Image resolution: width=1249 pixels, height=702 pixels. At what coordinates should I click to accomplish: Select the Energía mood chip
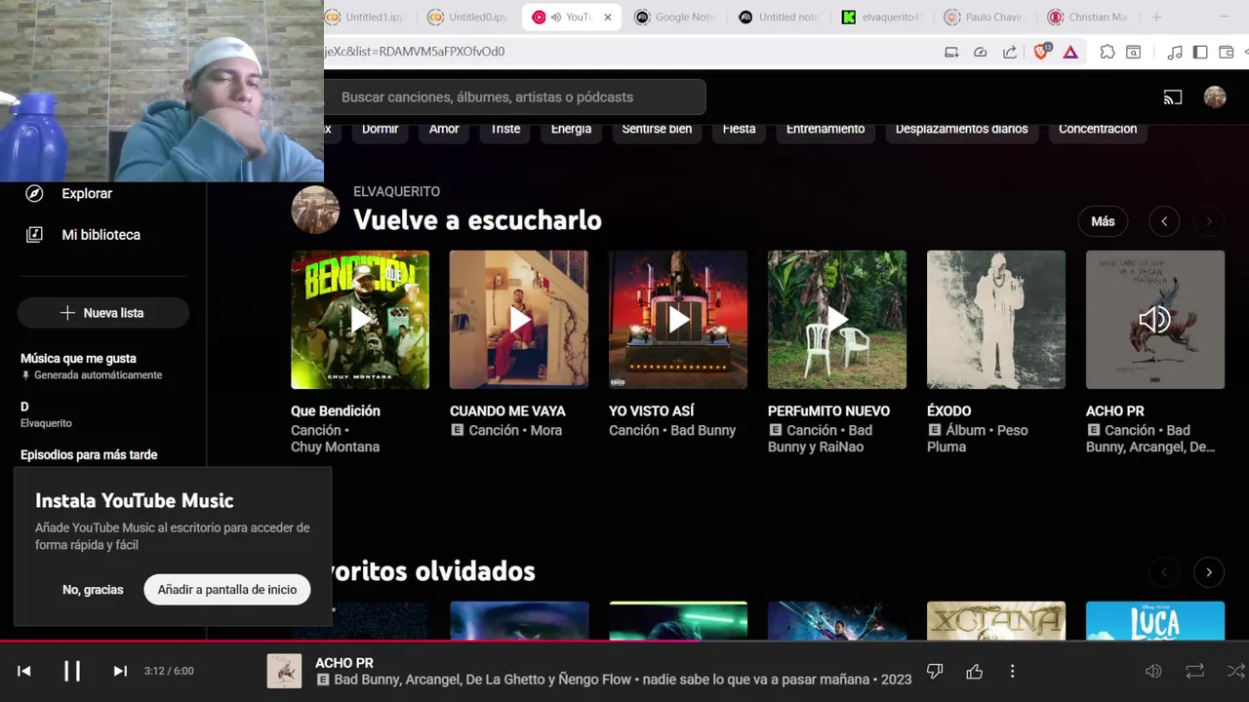571,129
